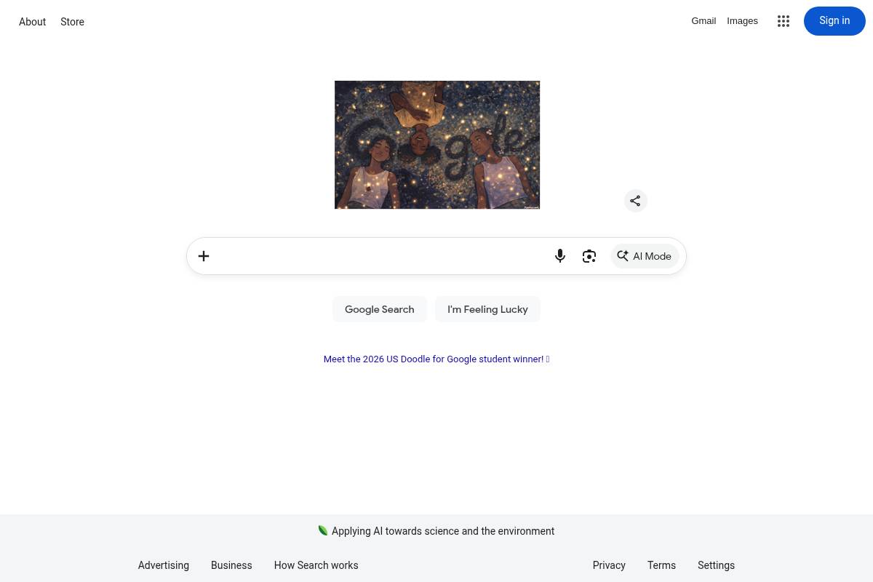Open the Google apps grid menu

pos(784,21)
